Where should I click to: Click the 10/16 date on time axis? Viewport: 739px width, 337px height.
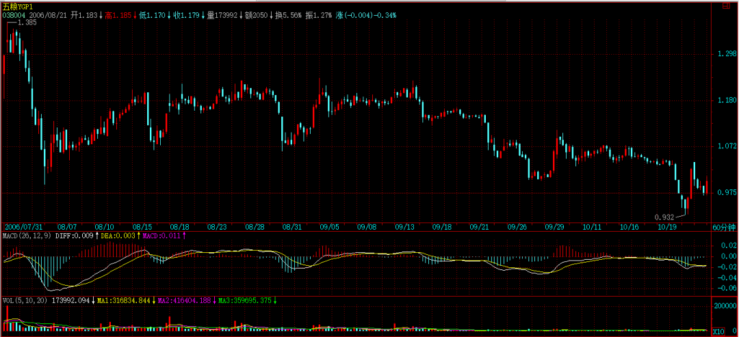coord(628,227)
